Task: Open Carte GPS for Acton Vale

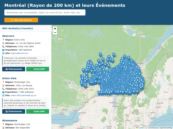Action: (37, 111)
